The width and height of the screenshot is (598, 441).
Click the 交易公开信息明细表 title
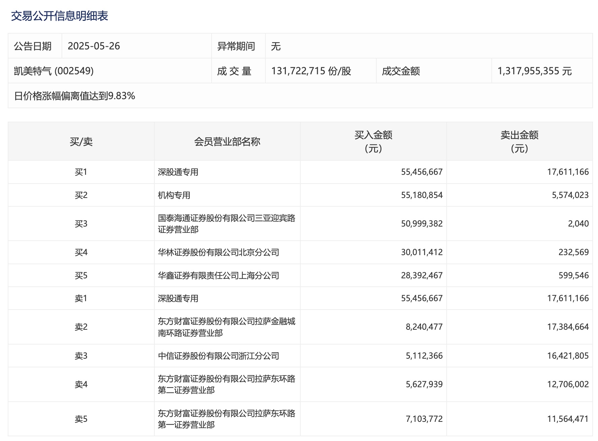[x=60, y=16]
